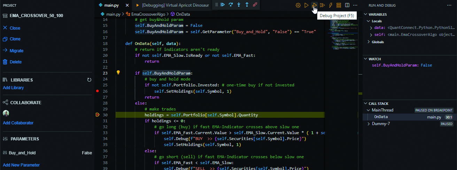Click OnData in the breadcrumb
The width and height of the screenshot is (457, 170).
click(183, 14)
